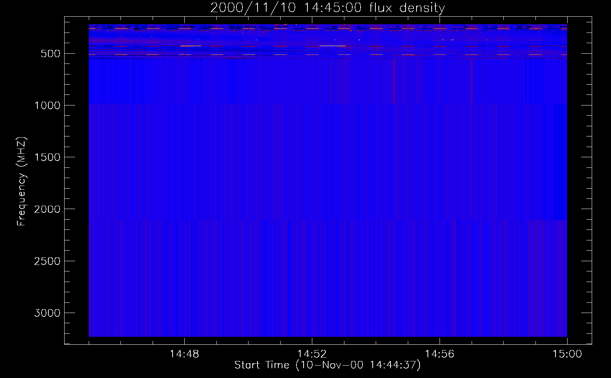
Task: Click the 14:52 time tick label
Action: pos(312,354)
